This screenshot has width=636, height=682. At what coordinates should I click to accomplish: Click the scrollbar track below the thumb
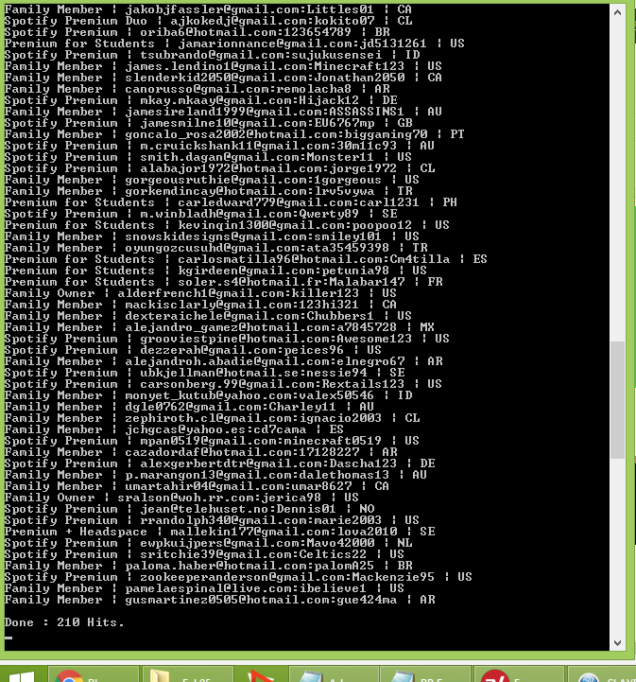617,547
